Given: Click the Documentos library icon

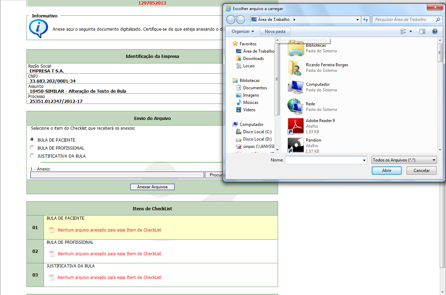Looking at the screenshot, I should point(239,88).
